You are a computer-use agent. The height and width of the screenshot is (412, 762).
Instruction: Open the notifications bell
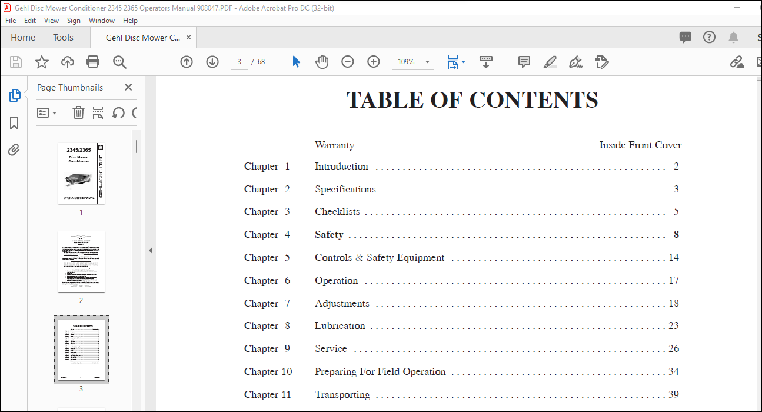(x=733, y=38)
